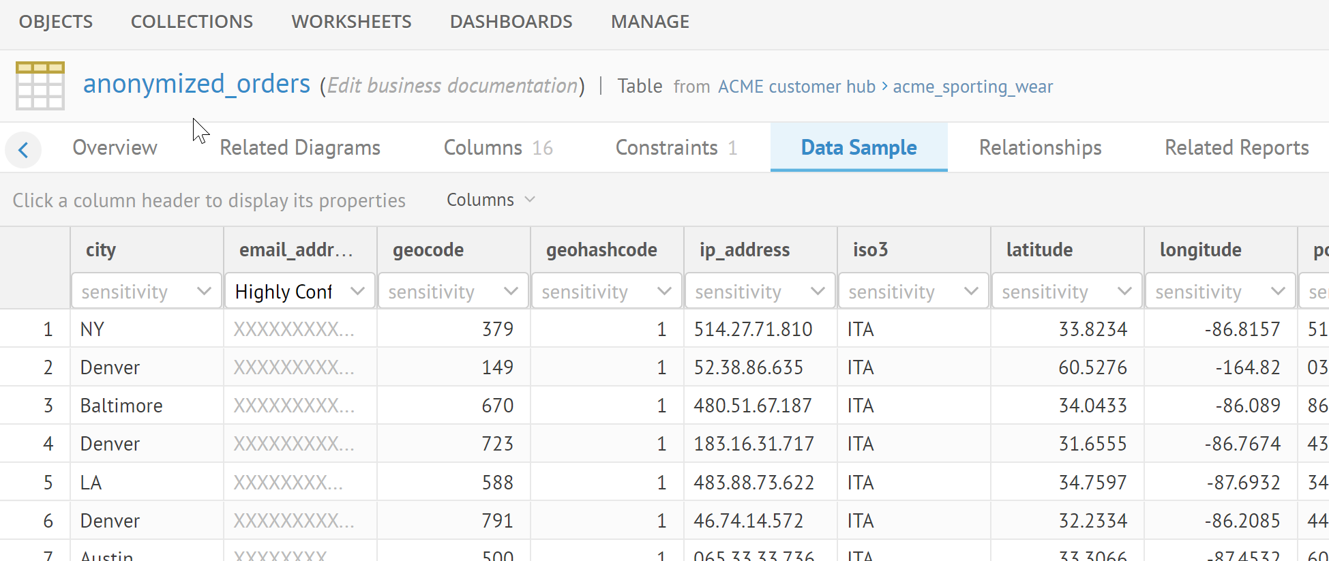Expand city column sensitivity dropdown
The image size is (1329, 561).
(x=146, y=292)
